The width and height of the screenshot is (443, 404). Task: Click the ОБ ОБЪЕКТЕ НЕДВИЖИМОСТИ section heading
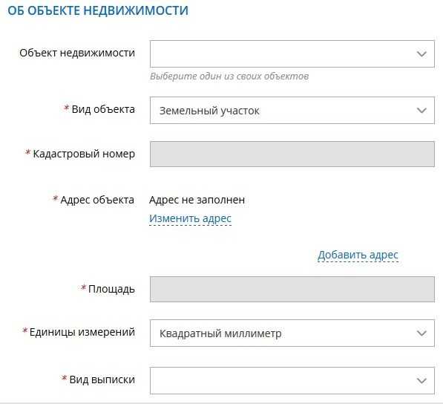98,10
